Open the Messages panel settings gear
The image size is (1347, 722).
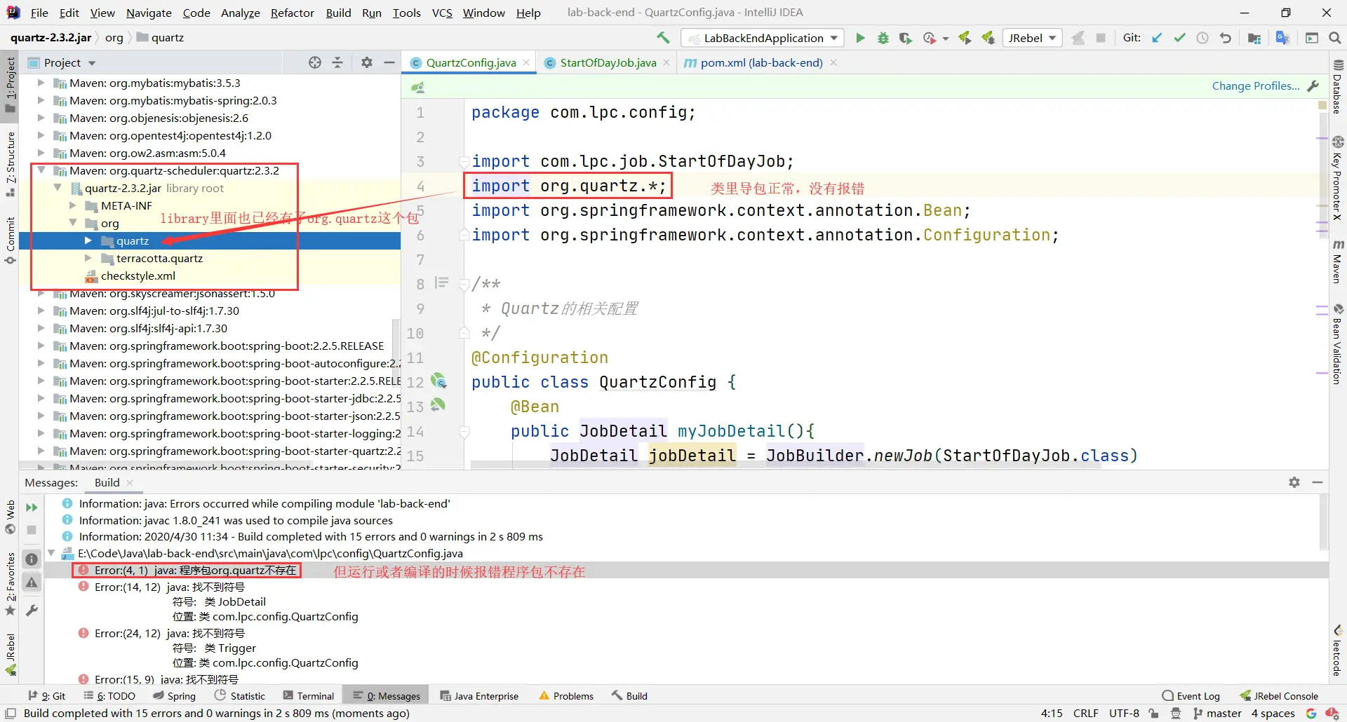point(1294,482)
